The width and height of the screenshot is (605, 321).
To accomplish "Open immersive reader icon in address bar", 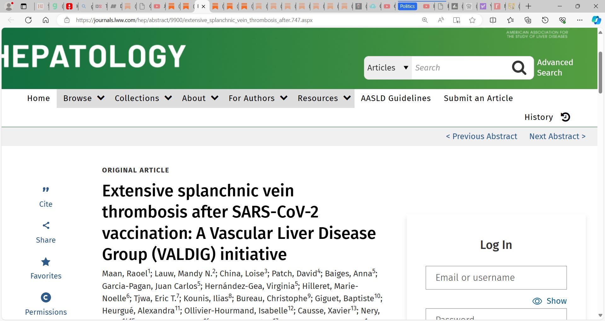I will [x=456, y=20].
